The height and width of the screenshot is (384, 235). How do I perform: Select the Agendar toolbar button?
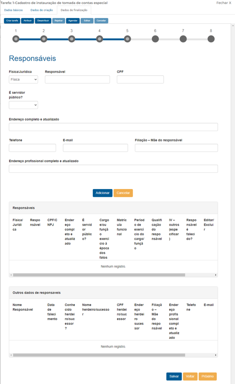[73, 21]
